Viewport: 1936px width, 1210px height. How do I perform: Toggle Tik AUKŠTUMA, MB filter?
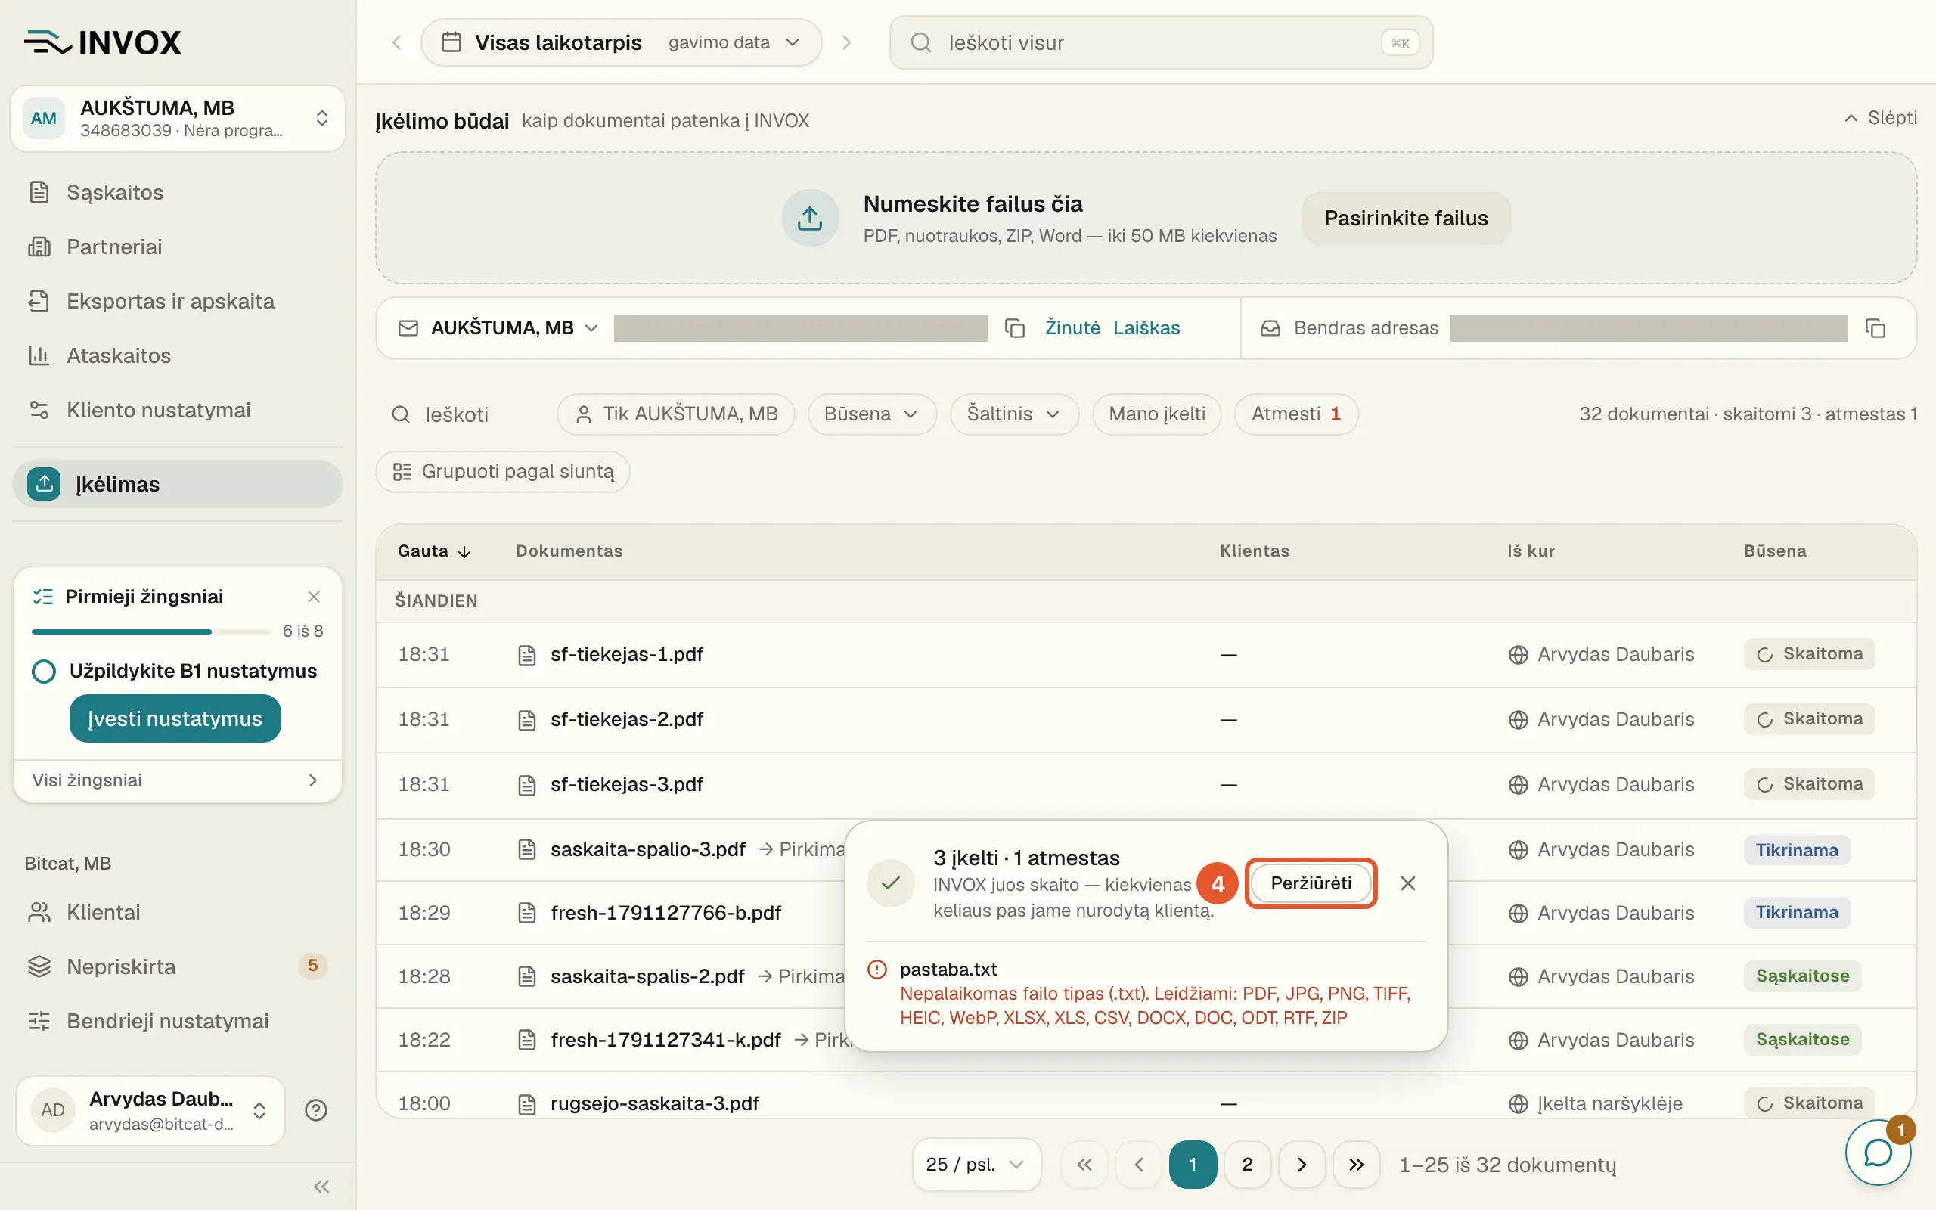coord(676,414)
